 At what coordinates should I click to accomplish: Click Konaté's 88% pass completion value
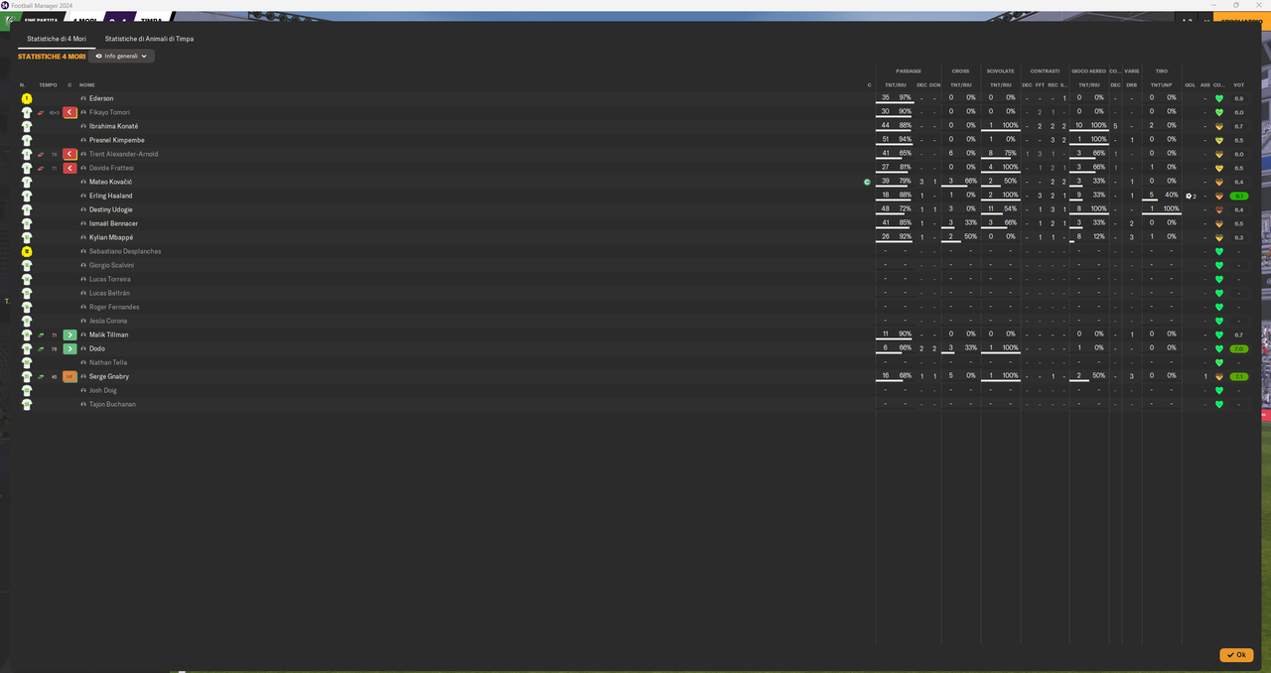(905, 126)
